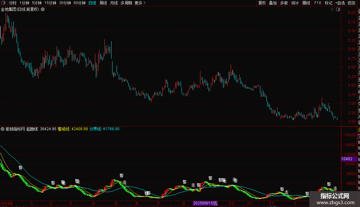This screenshot has height=207, width=360.
Task: Click the 3.00 price axis label
Action: coord(351,122)
